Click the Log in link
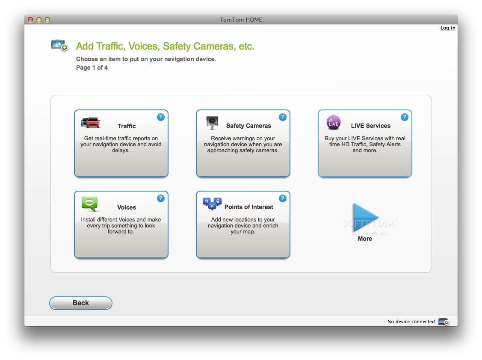 [448, 28]
